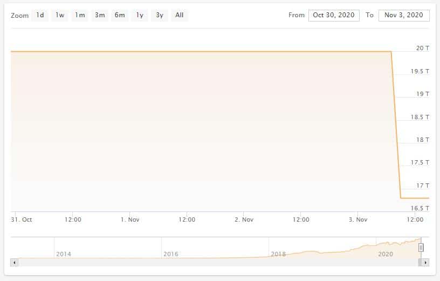Viewport: 440px width, 281px height.
Task: Click the '18 T' axis label
Action: 422,140
